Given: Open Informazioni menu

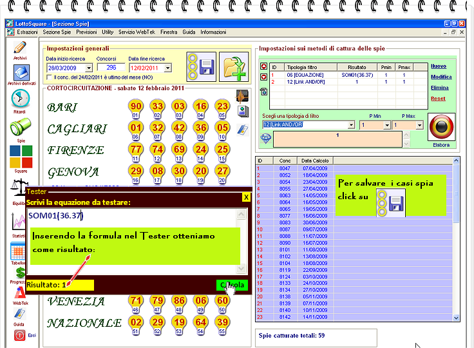Looking at the screenshot, I should coord(213,32).
